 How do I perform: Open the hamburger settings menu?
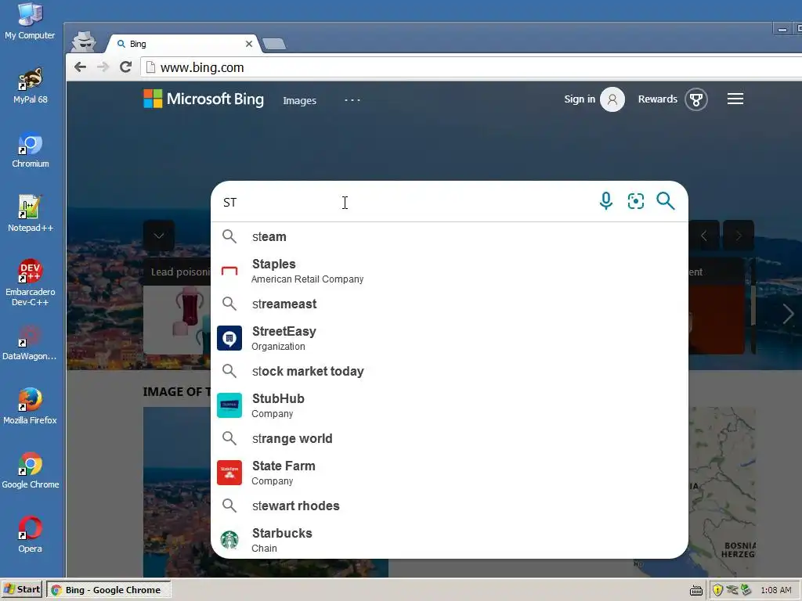tap(735, 99)
